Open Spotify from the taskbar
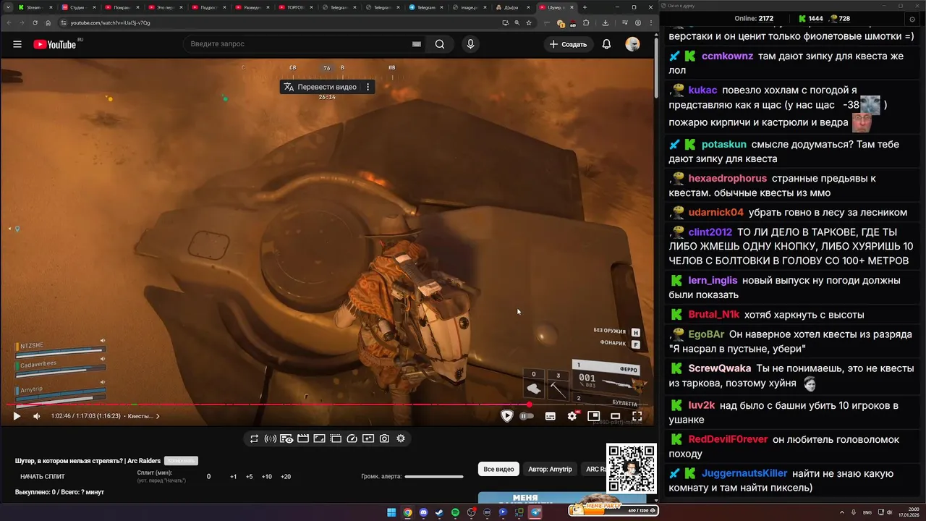This screenshot has width=926, height=521. click(455, 512)
